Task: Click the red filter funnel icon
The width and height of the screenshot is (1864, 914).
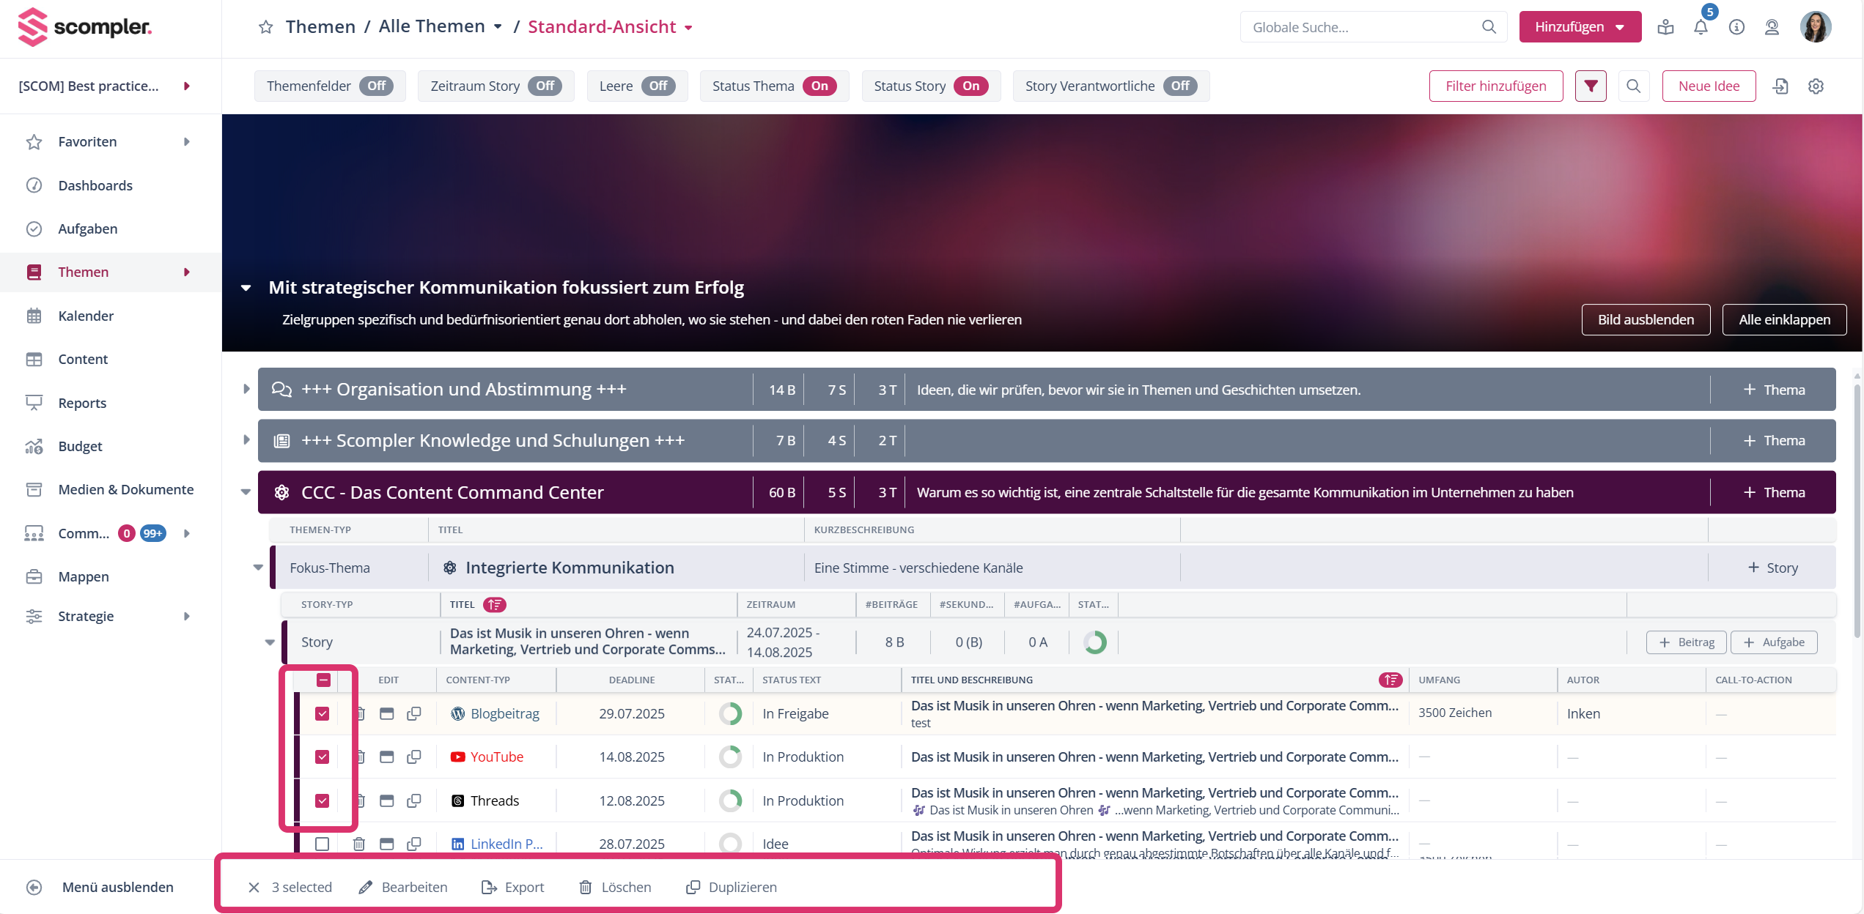Action: point(1591,86)
